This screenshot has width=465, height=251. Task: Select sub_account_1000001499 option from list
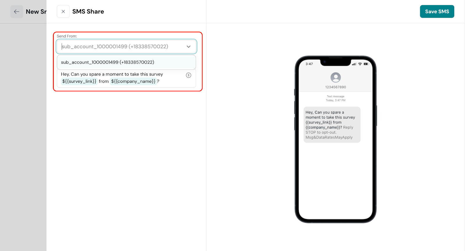click(x=126, y=62)
